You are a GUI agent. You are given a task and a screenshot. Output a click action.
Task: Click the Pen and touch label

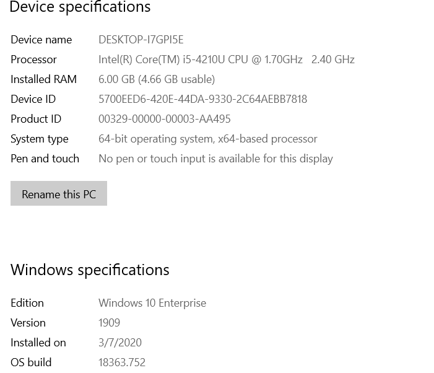[x=45, y=159]
